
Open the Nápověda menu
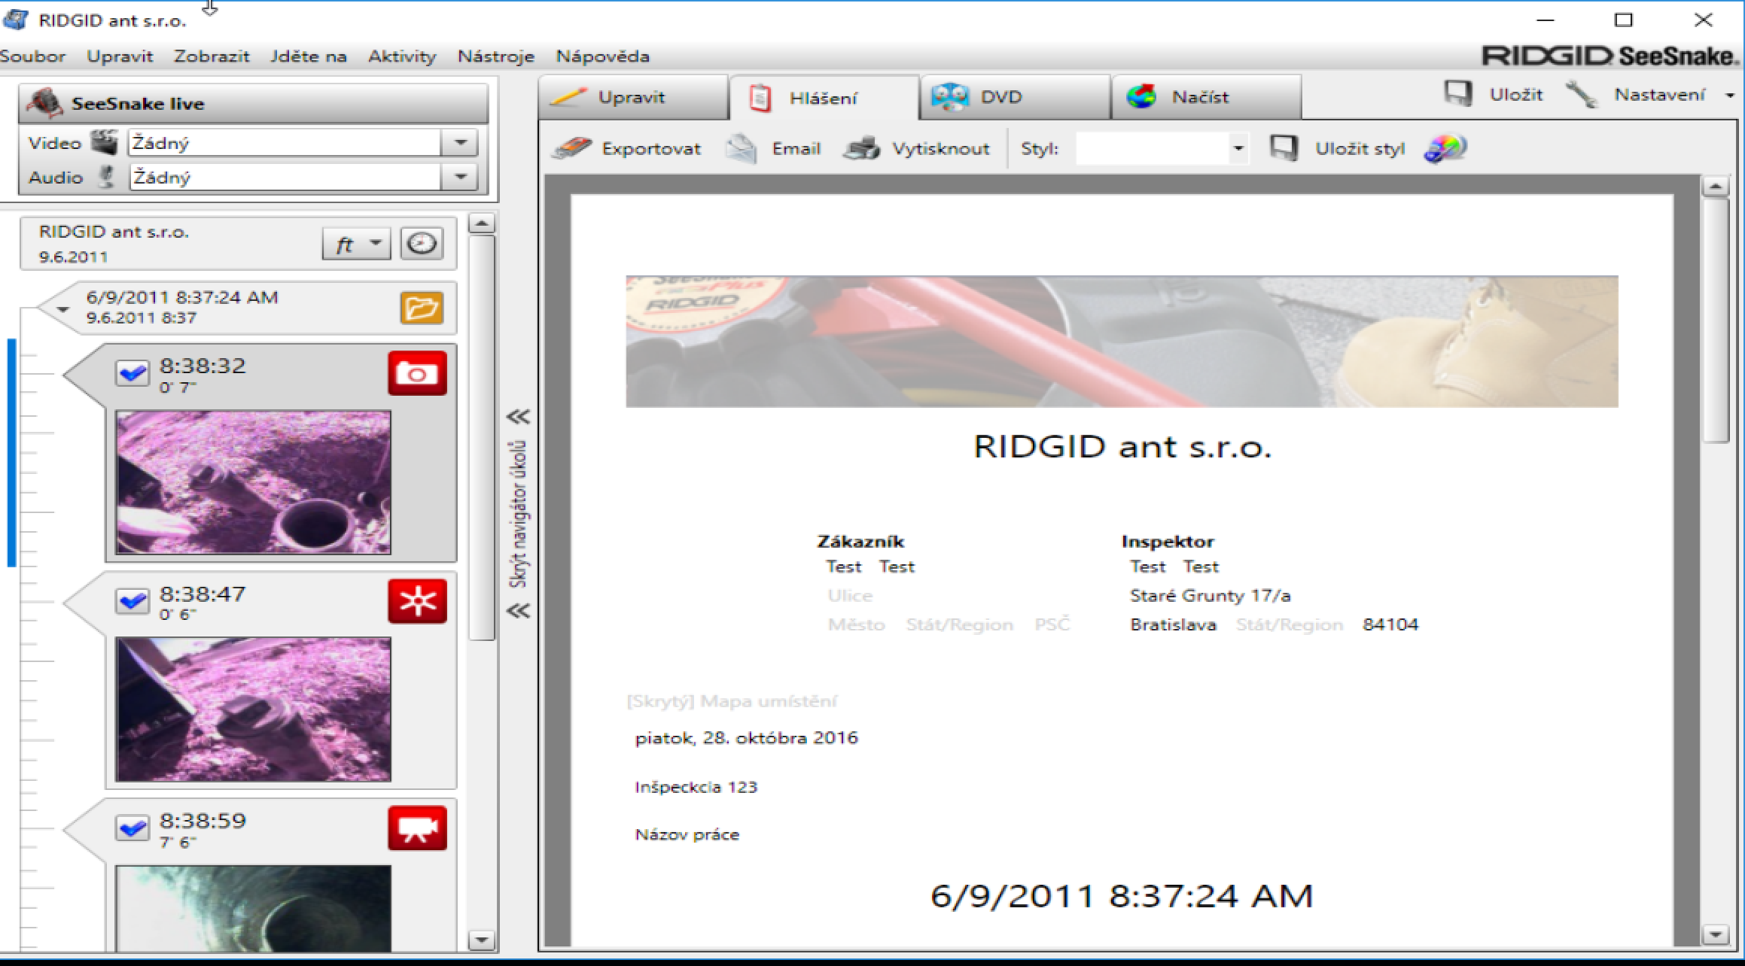(603, 56)
